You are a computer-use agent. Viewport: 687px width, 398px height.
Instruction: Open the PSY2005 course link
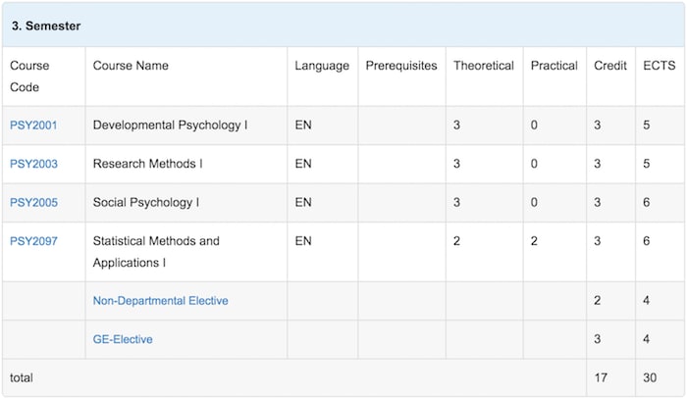33,202
